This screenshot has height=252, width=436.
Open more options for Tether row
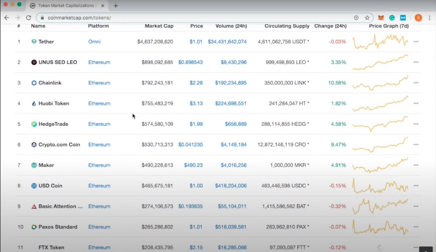416,42
